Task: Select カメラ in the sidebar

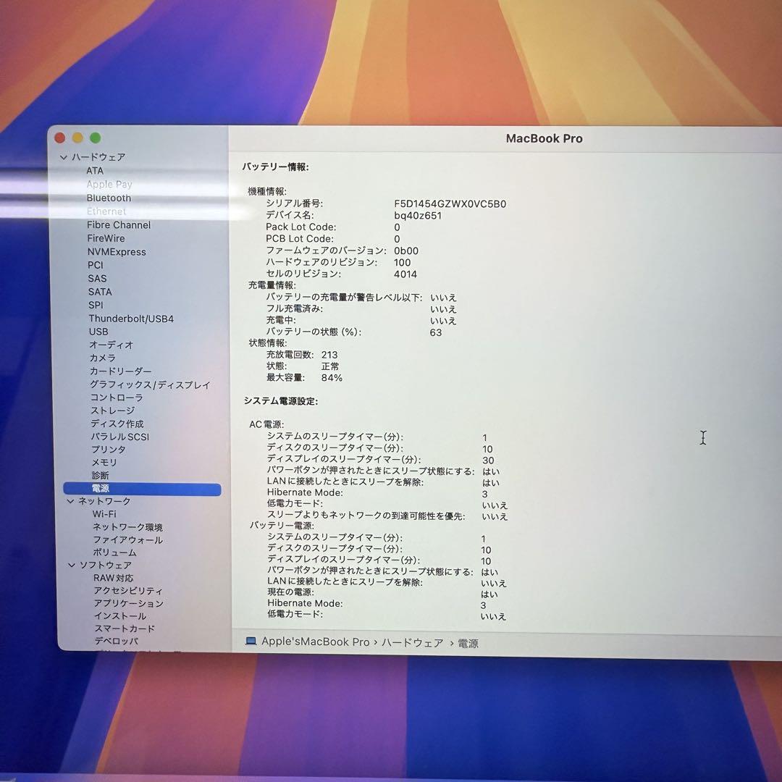Action: pyautogui.click(x=102, y=358)
